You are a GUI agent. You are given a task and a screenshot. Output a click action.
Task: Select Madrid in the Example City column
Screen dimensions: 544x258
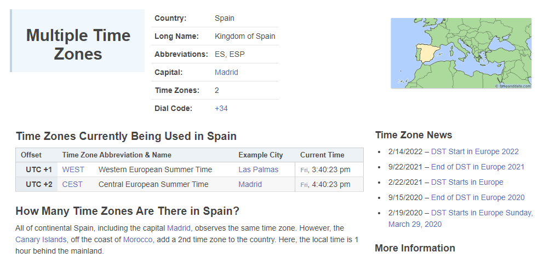coord(250,184)
